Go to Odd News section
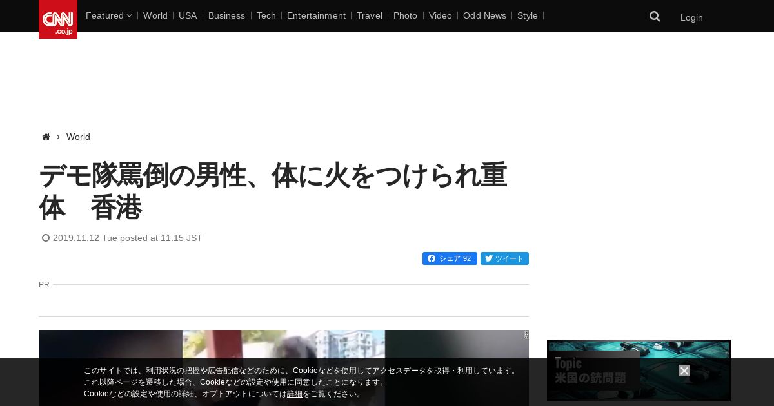The width and height of the screenshot is (774, 406). tap(484, 15)
